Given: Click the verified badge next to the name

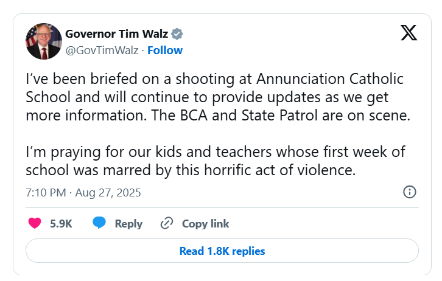Looking at the screenshot, I should (x=177, y=33).
